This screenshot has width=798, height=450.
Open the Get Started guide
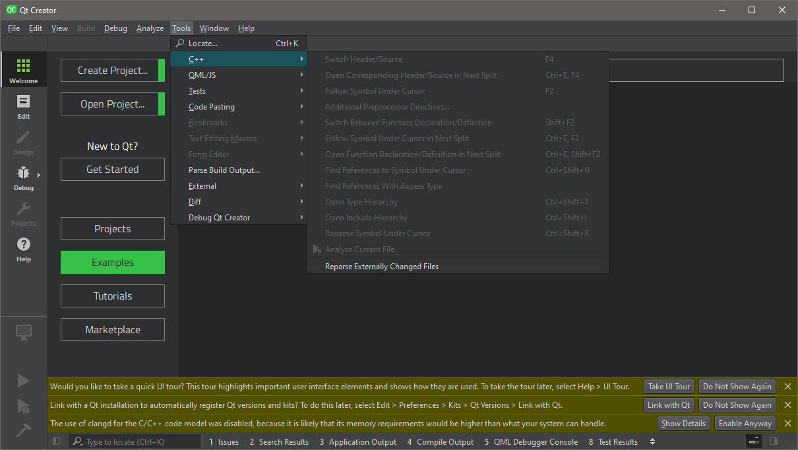113,170
